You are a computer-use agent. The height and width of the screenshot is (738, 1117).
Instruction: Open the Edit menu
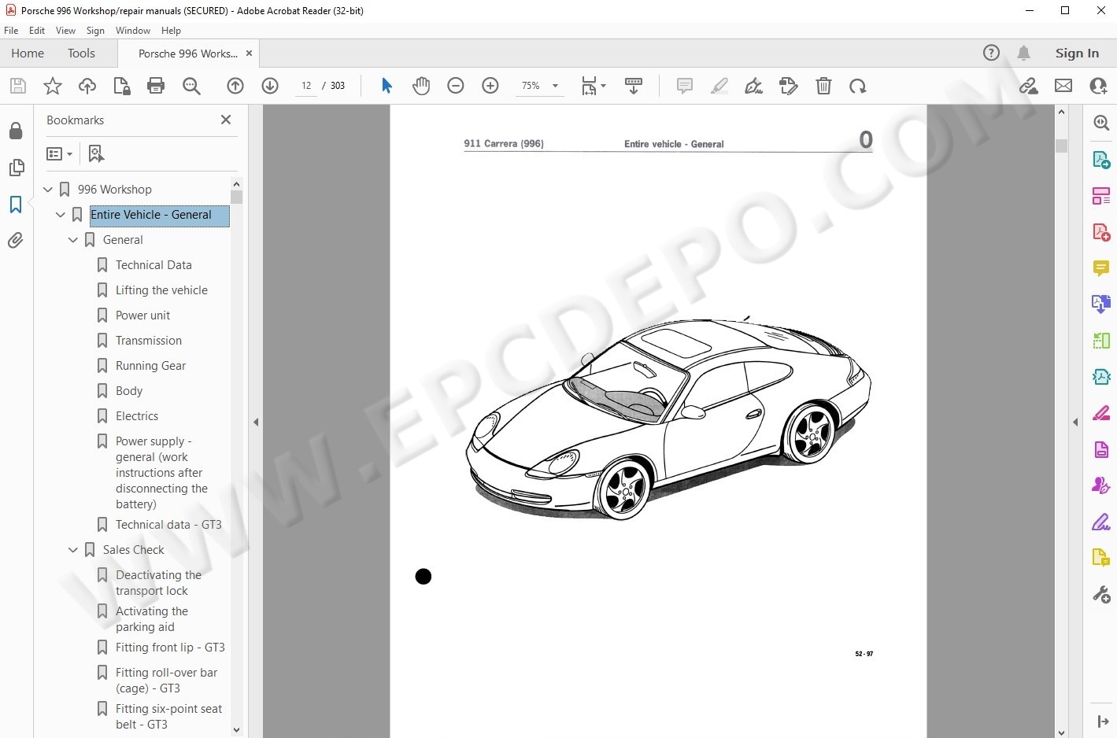click(x=37, y=31)
